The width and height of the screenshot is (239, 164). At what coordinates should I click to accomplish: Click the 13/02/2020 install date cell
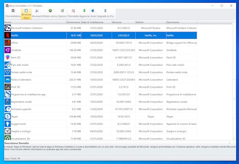point(96,109)
